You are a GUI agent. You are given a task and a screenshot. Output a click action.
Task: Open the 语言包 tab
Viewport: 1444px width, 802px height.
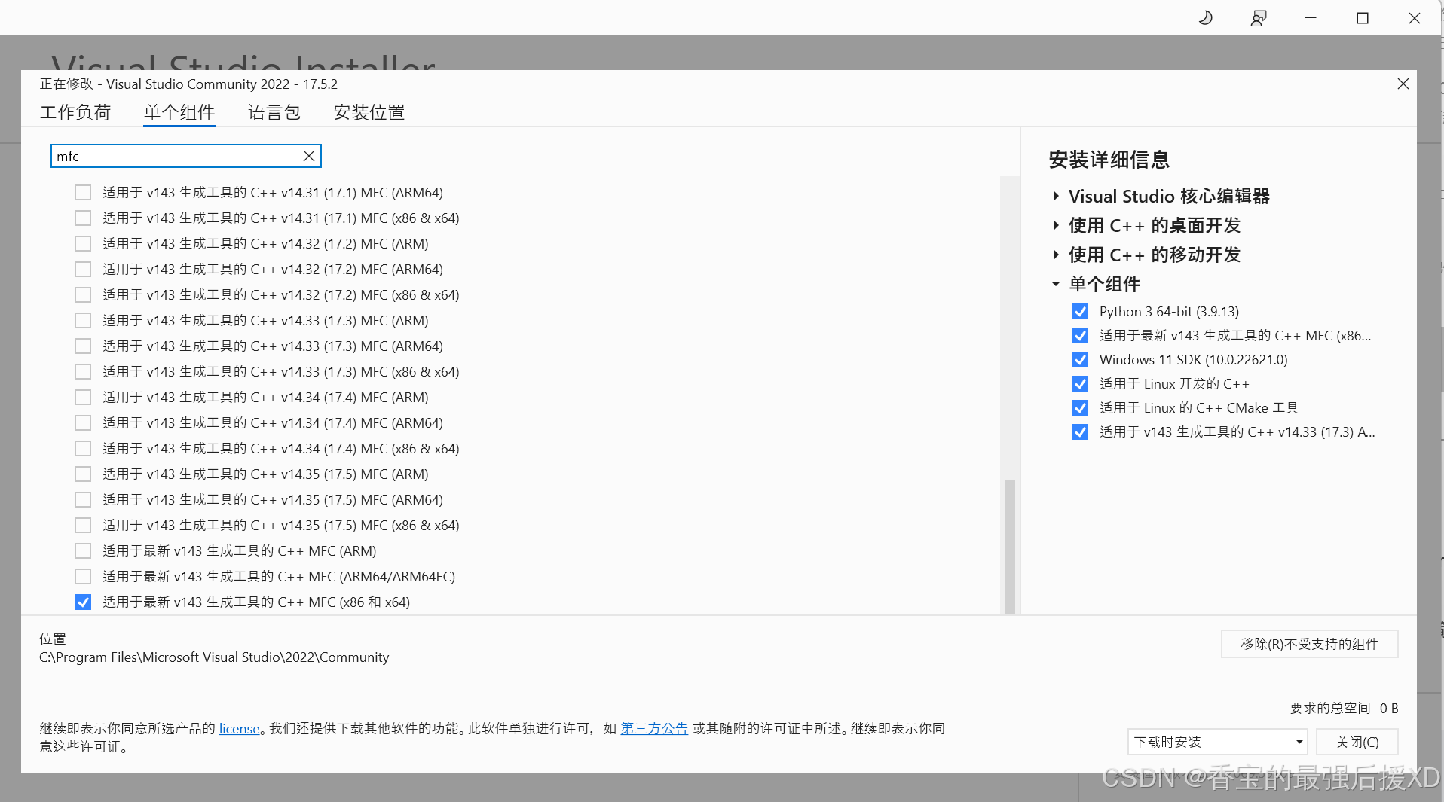coord(274,113)
